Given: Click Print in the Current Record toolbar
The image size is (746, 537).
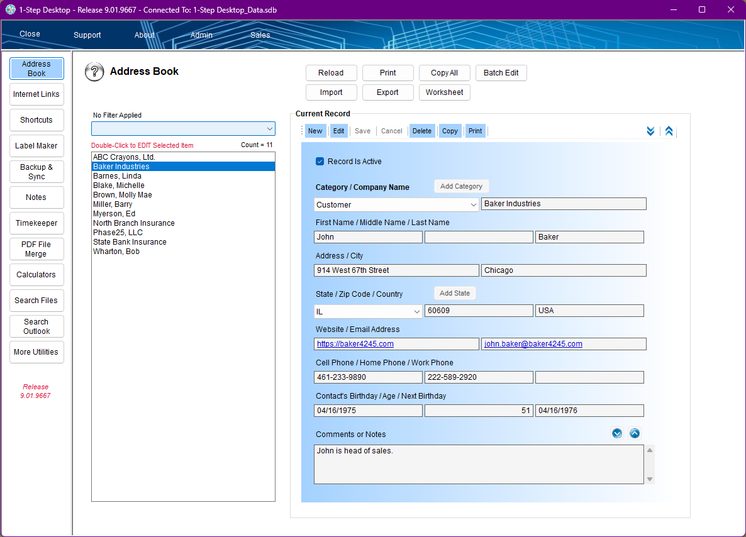Looking at the screenshot, I should [x=476, y=131].
